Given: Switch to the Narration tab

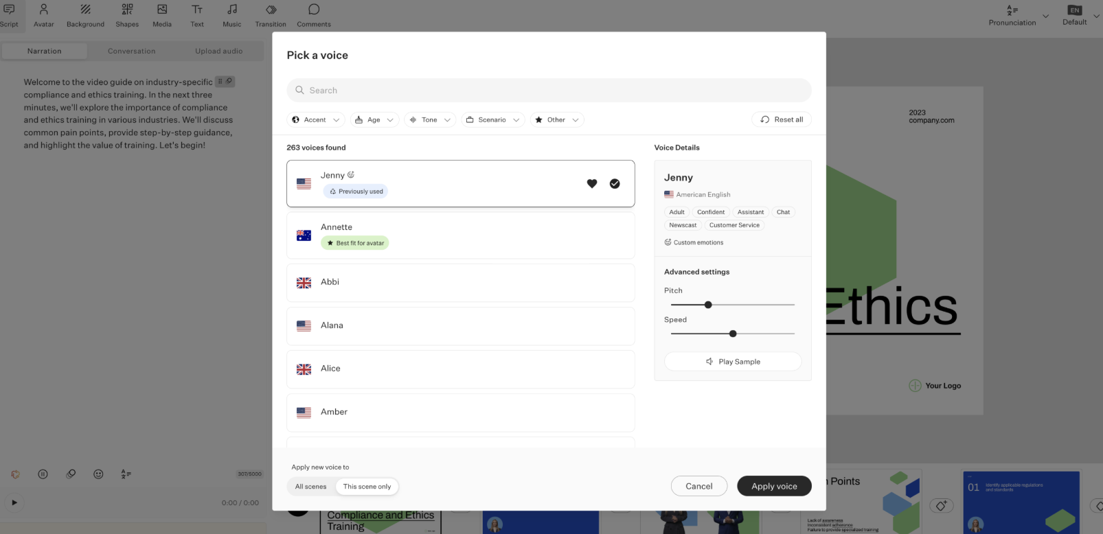Looking at the screenshot, I should click(x=45, y=51).
